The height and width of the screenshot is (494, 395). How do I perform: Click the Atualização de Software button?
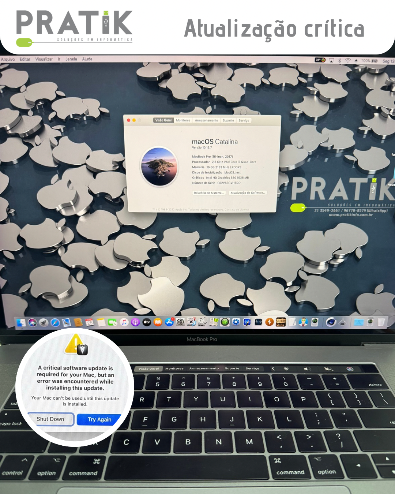(248, 193)
